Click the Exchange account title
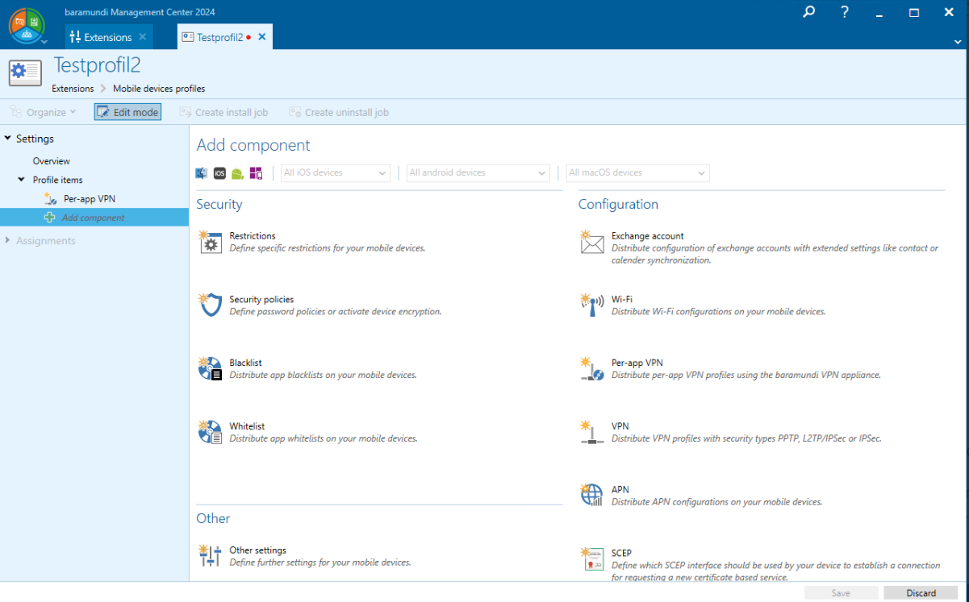The image size is (969, 602). tap(647, 236)
